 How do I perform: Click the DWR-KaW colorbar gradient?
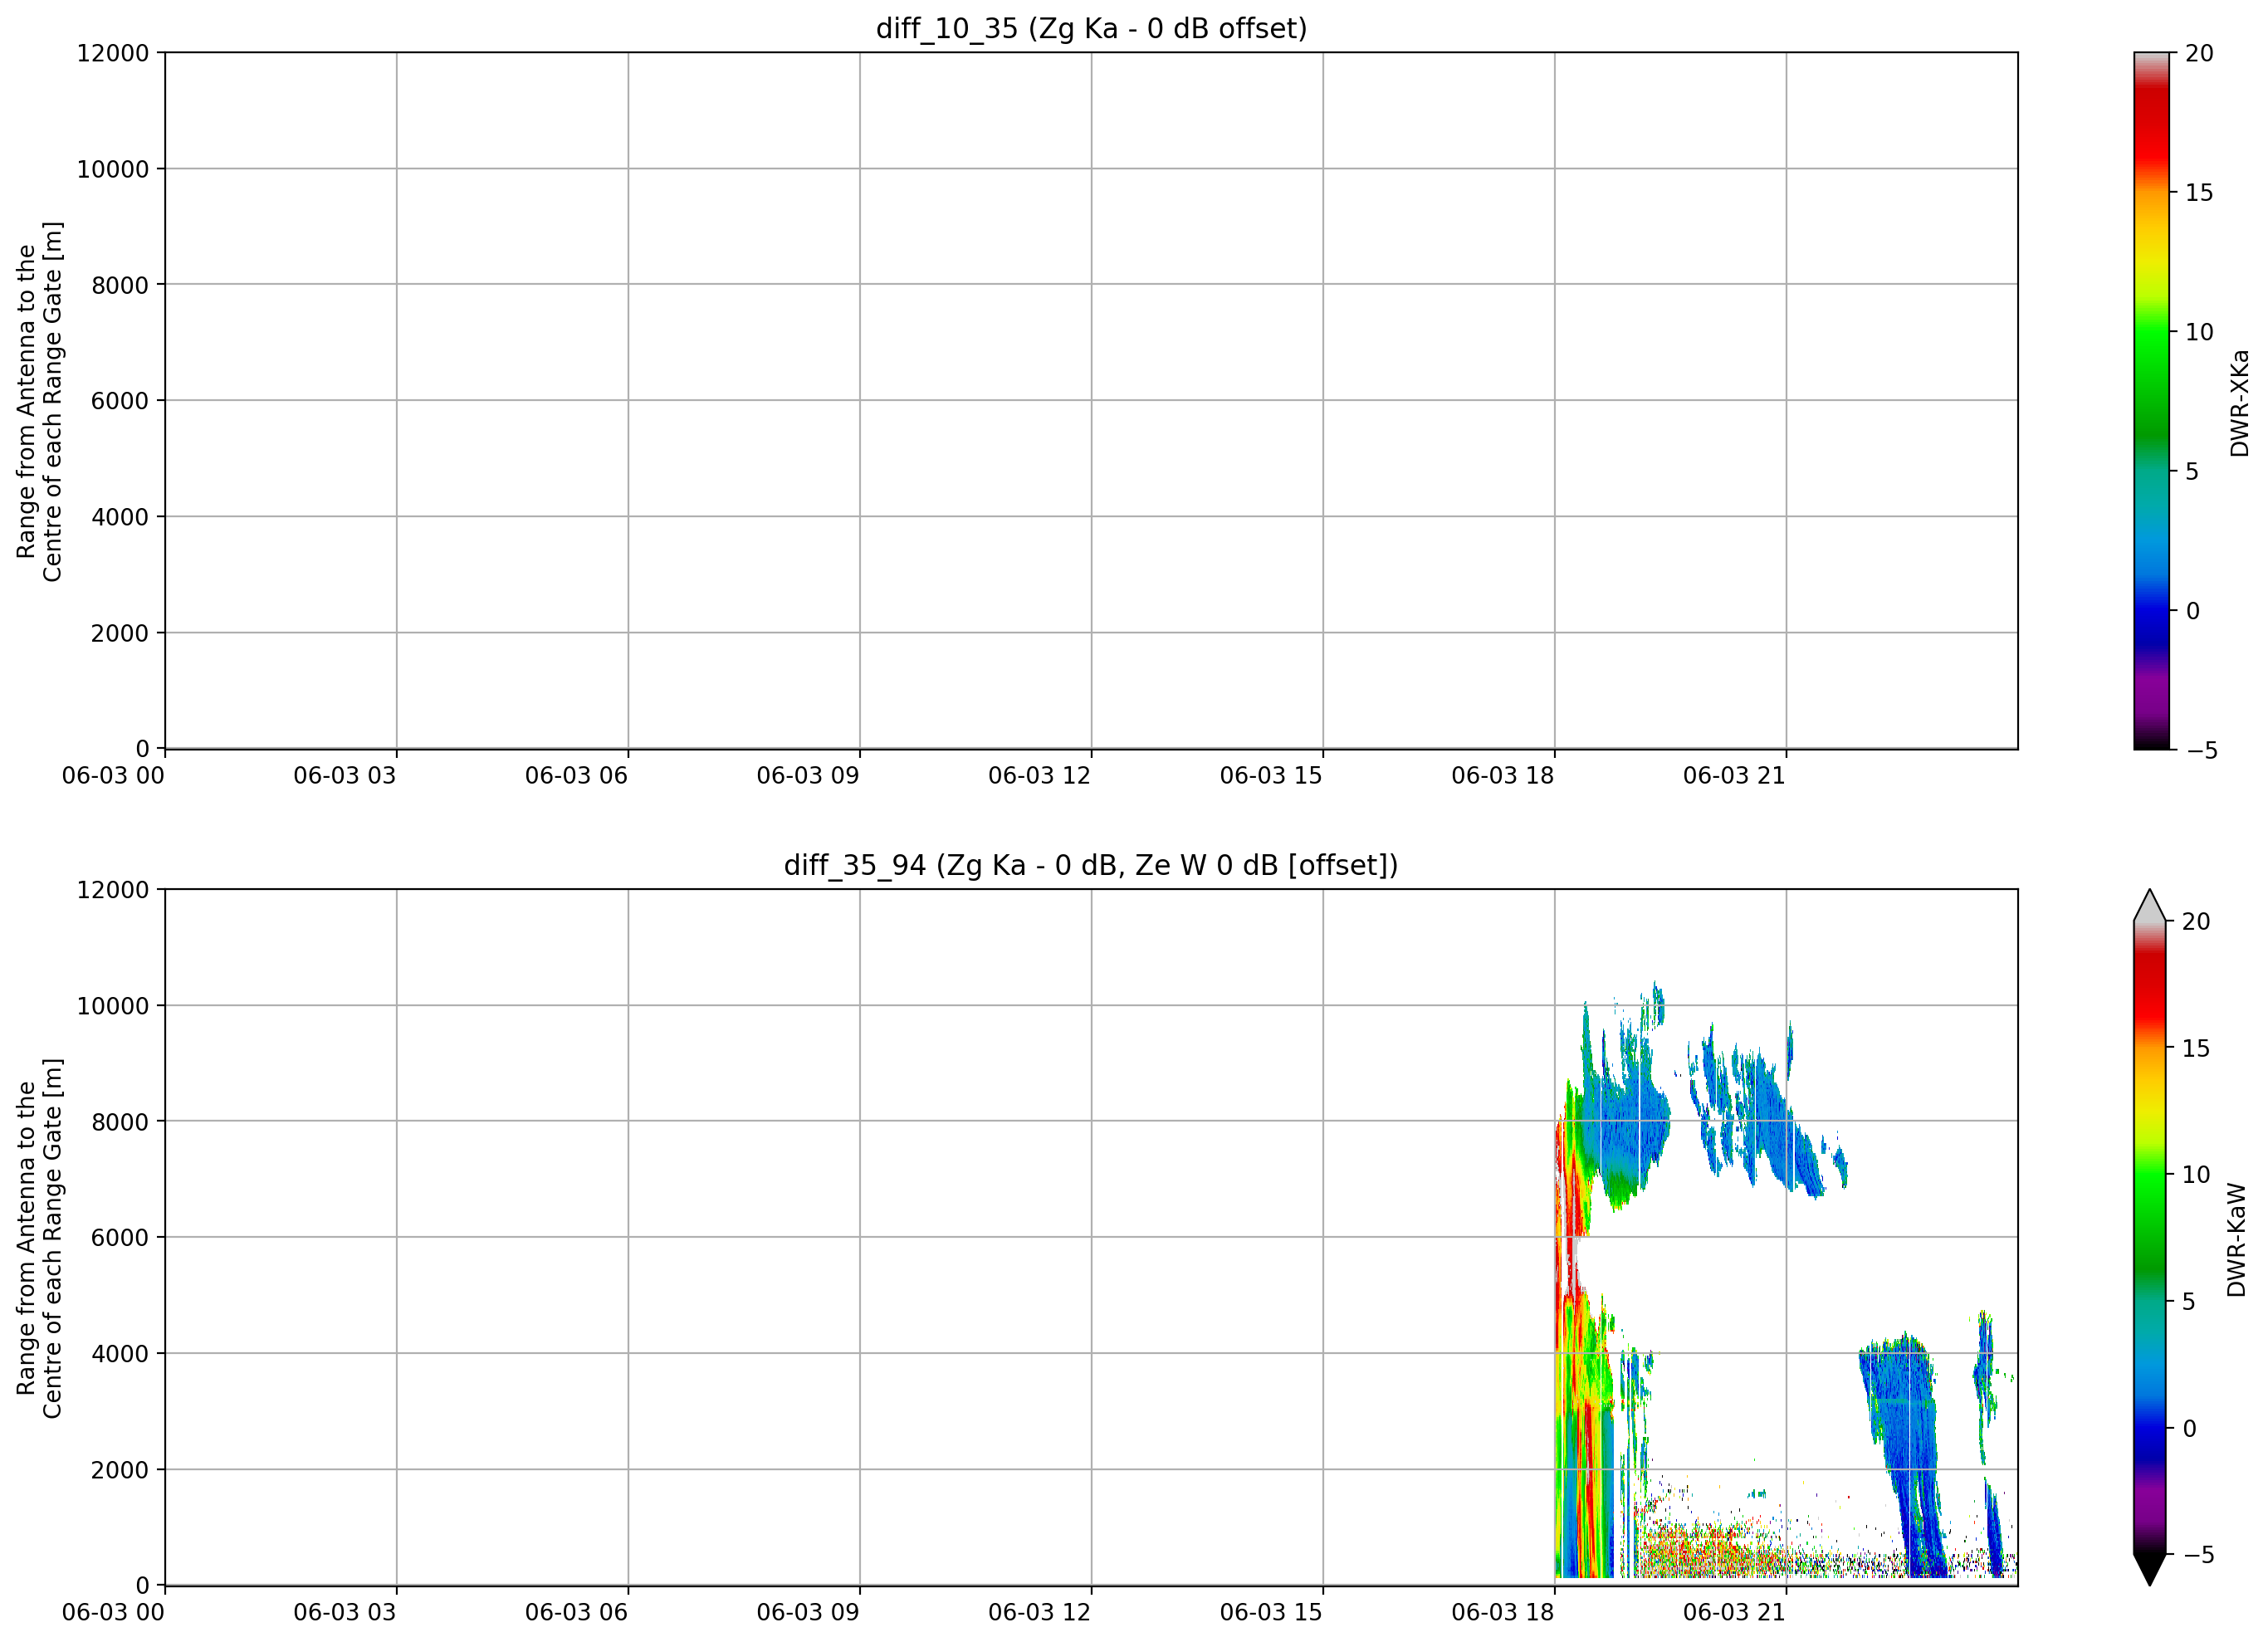coord(2150,1238)
